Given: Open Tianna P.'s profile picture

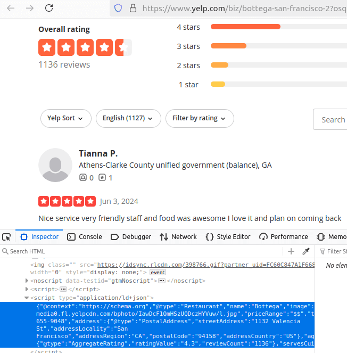Looking at the screenshot, I should coord(55,165).
